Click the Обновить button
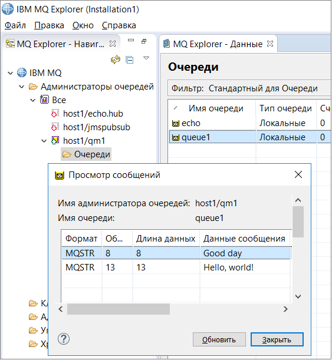This screenshot has height=360, width=332. [219, 339]
